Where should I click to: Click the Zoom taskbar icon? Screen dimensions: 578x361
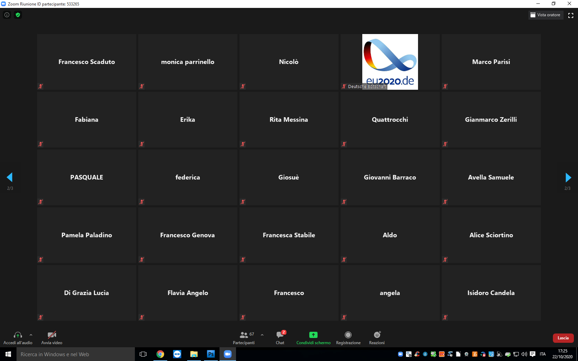(228, 354)
